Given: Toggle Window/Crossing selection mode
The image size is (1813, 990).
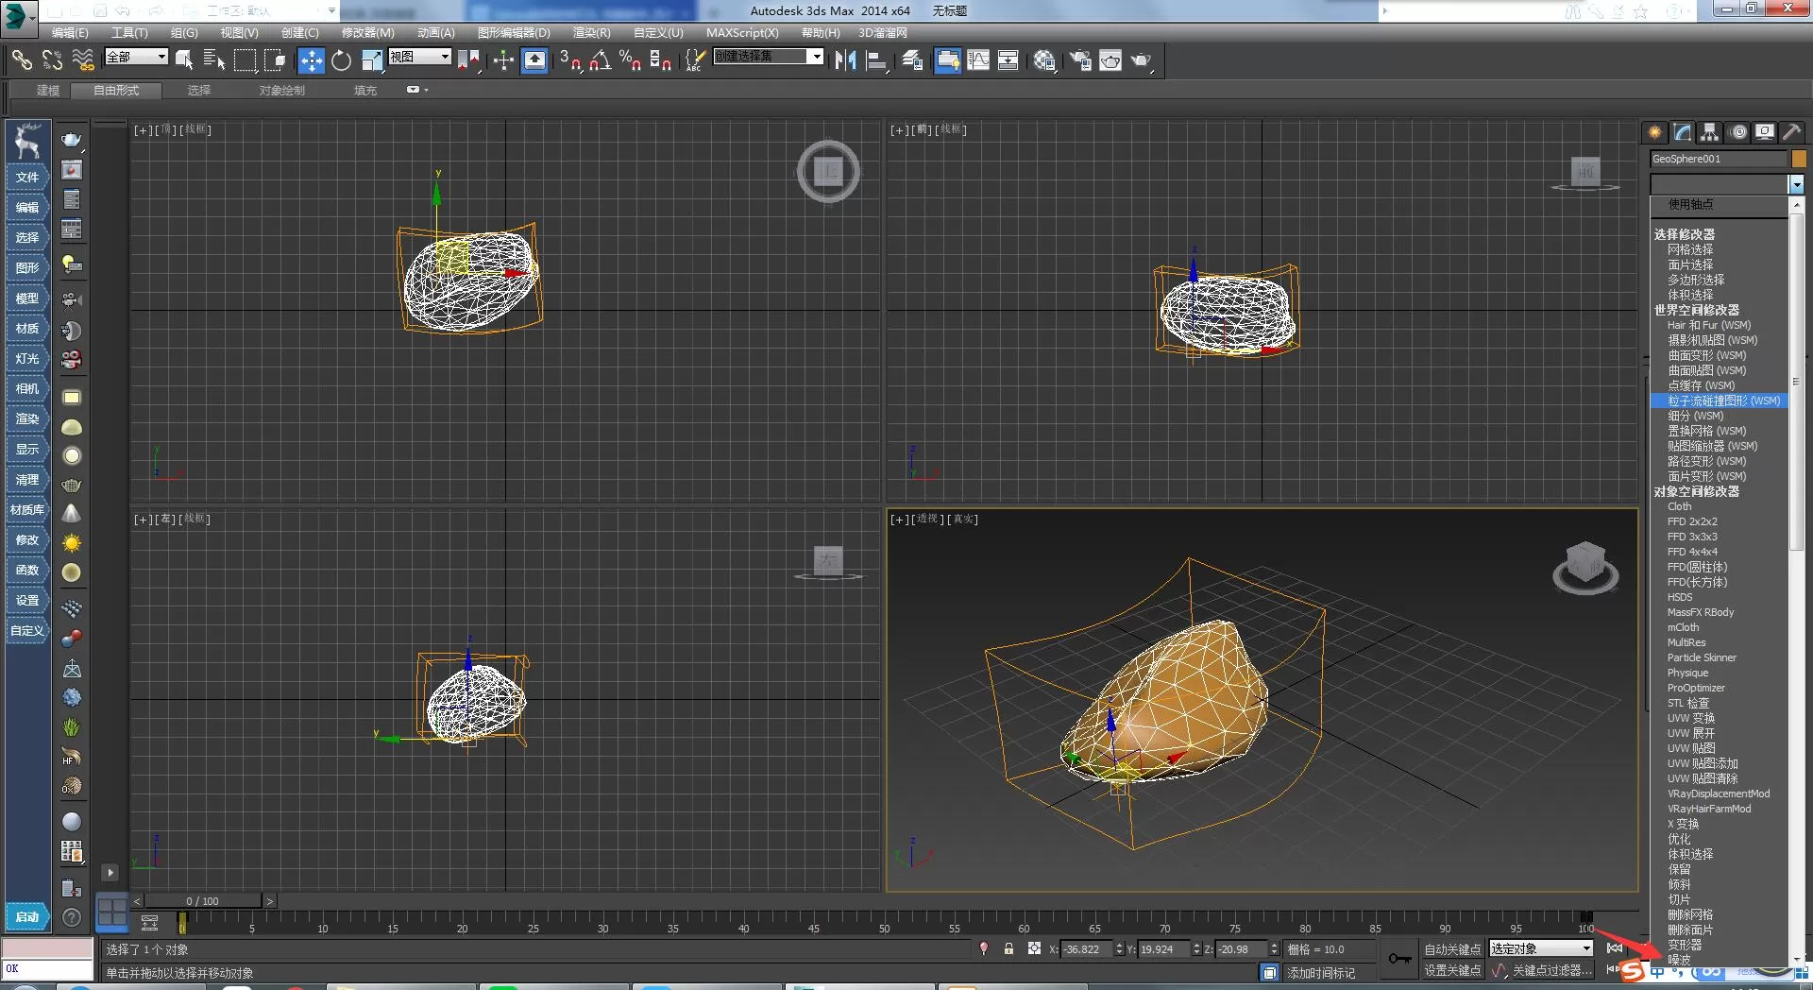Looking at the screenshot, I should pyautogui.click(x=276, y=60).
